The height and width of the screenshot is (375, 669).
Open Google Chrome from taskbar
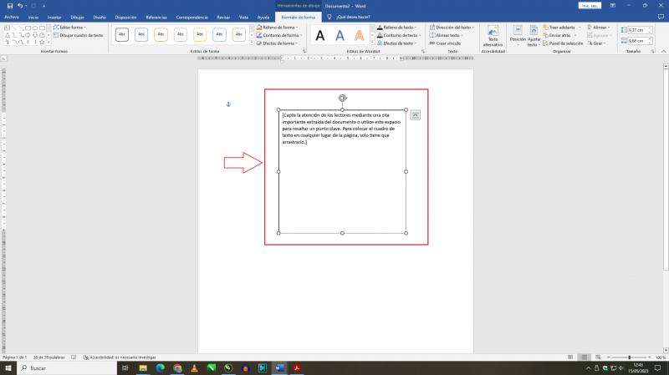pyautogui.click(x=177, y=368)
